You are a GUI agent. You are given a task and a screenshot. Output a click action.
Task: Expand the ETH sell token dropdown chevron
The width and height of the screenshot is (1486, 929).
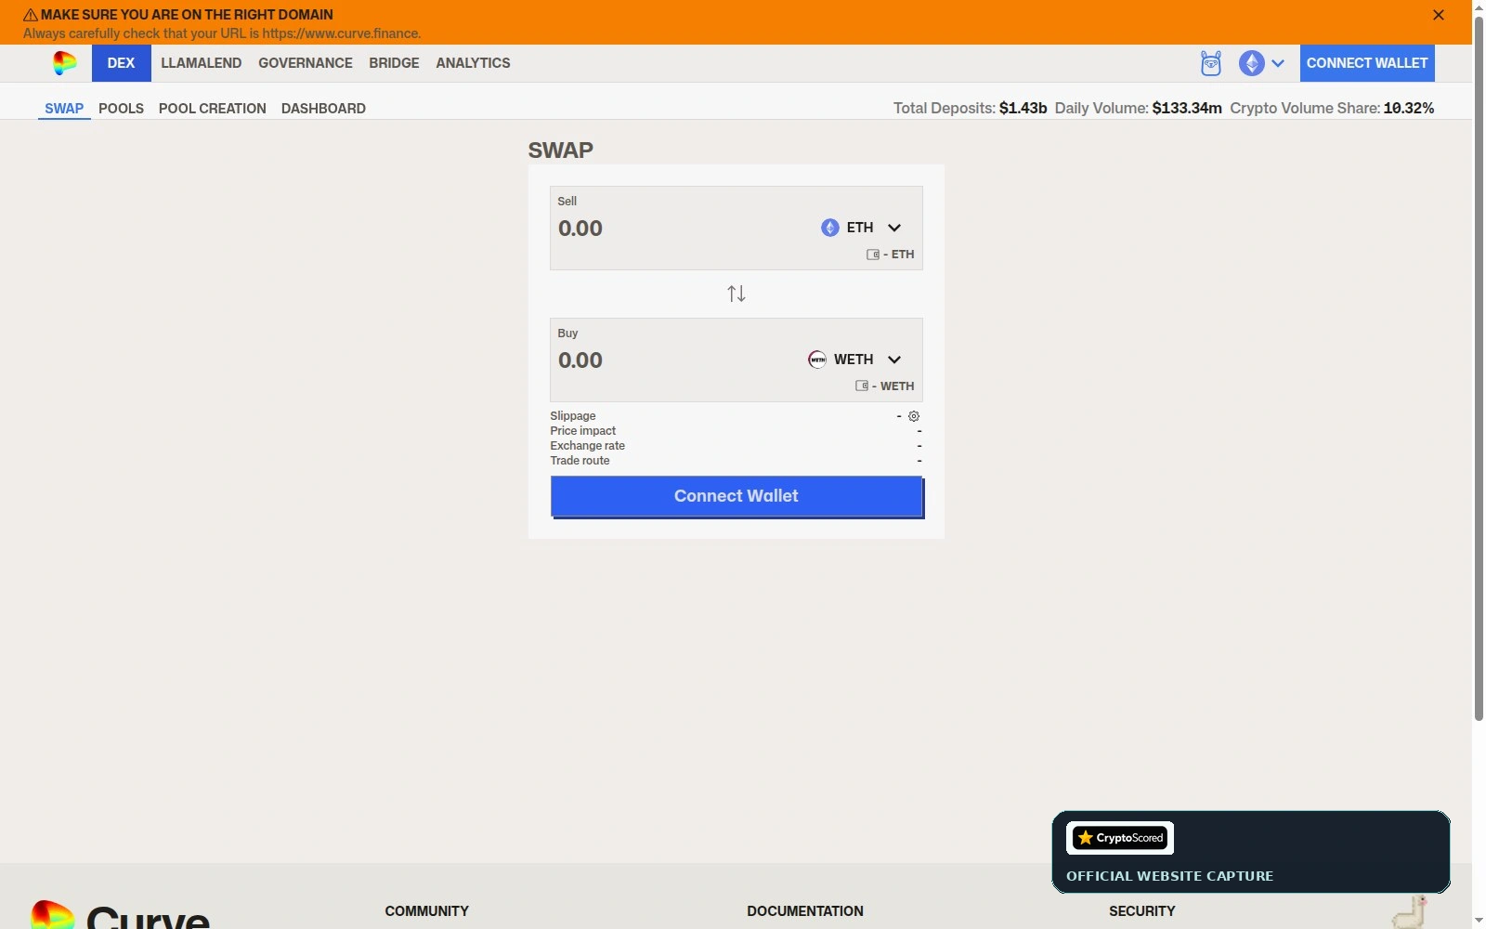click(894, 228)
